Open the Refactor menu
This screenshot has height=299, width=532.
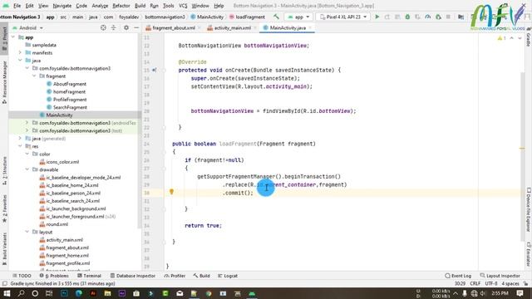tap(121, 6)
